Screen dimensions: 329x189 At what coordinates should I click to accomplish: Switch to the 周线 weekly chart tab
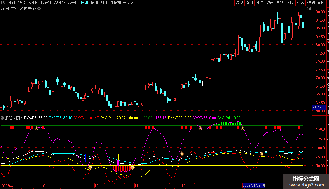(x=94, y=3)
